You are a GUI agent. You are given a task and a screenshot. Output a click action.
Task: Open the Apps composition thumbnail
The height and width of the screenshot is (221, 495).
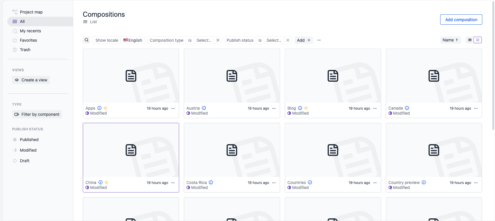(131, 76)
